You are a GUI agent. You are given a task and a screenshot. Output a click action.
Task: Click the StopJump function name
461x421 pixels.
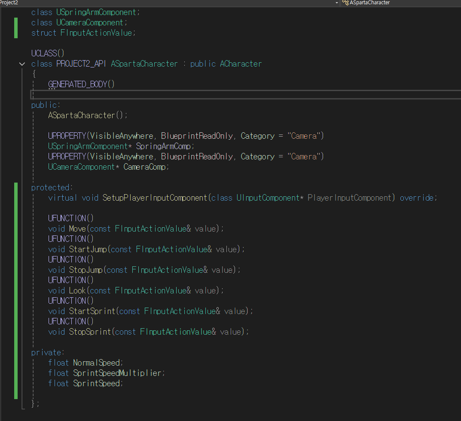coord(86,270)
